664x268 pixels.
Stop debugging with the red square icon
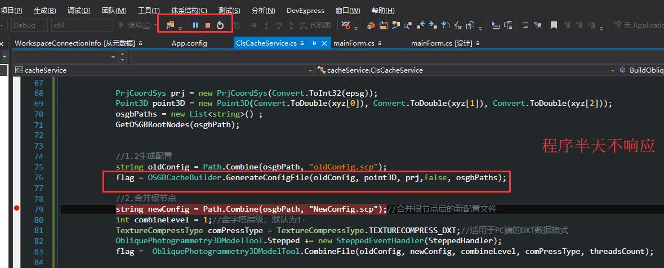[207, 25]
